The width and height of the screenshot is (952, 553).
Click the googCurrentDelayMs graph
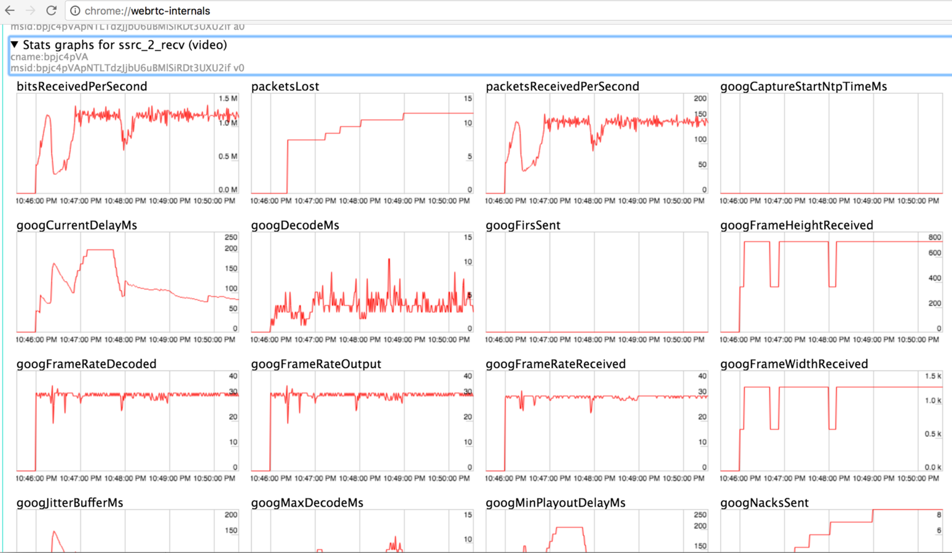(x=127, y=282)
